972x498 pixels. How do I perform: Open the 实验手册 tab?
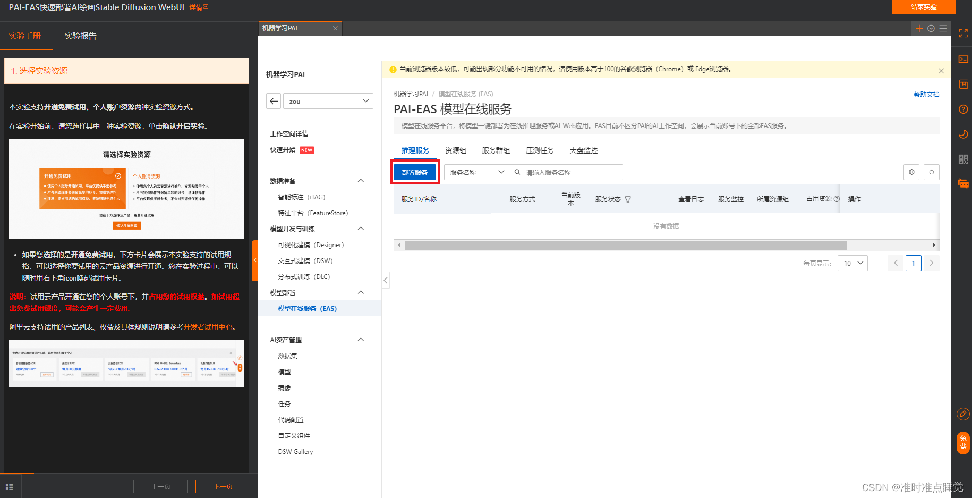(24, 36)
